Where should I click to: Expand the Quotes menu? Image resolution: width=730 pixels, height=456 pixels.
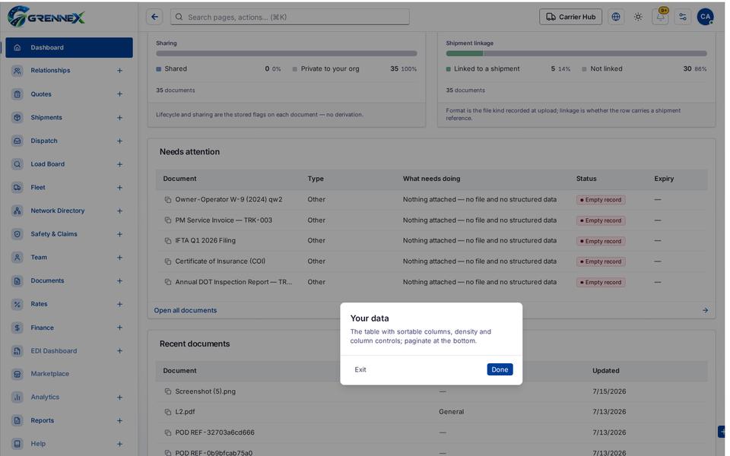119,94
